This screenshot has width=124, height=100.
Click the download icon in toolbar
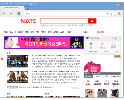click(x=119, y=14)
